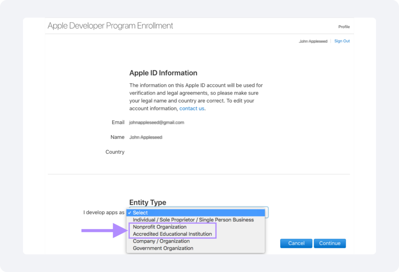Click the Country field label

[x=115, y=152]
